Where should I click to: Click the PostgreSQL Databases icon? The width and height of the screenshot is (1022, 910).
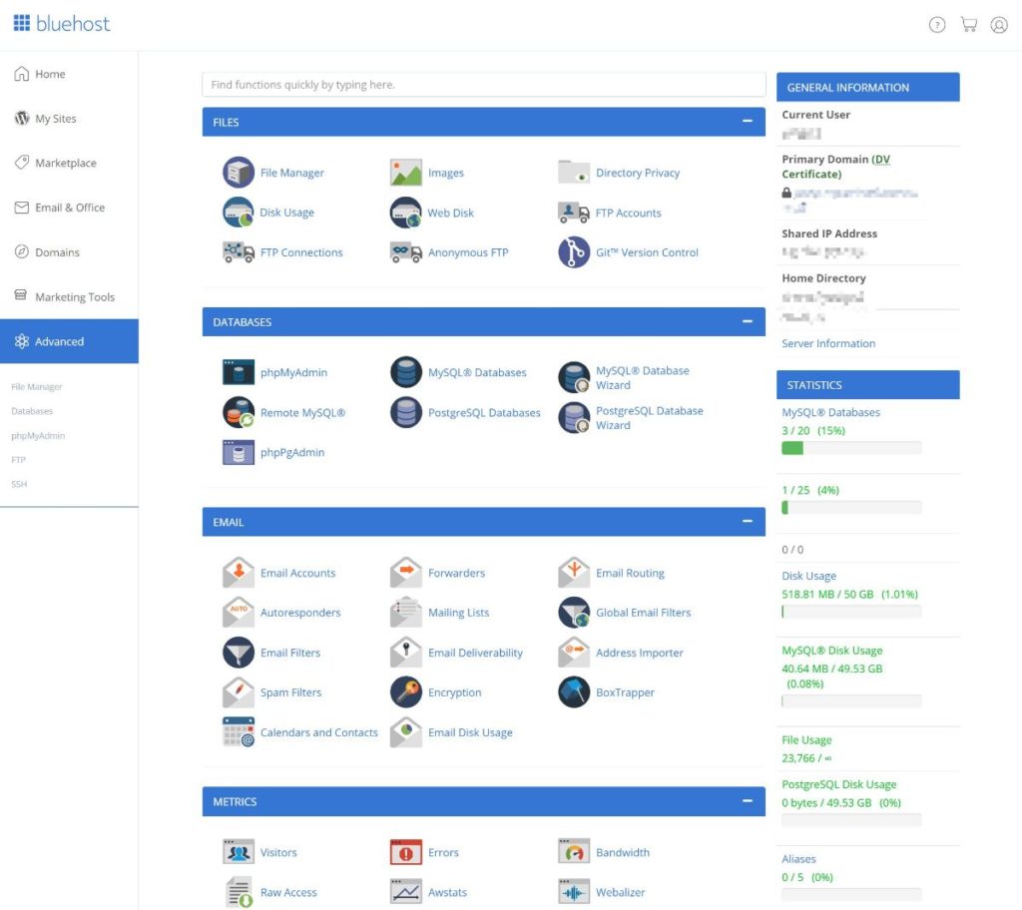[x=406, y=413]
